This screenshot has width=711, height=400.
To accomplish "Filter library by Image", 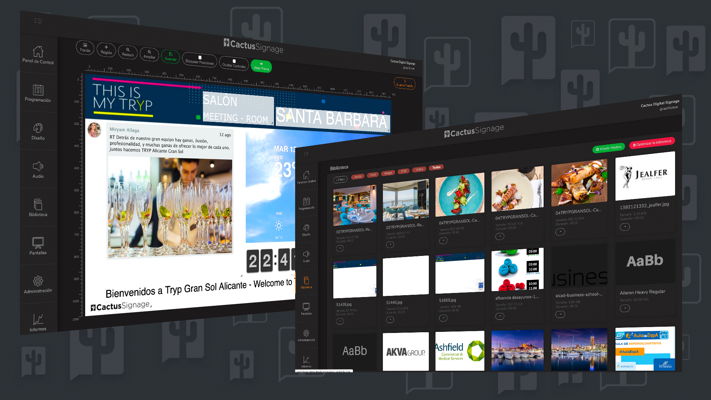I will point(388,173).
